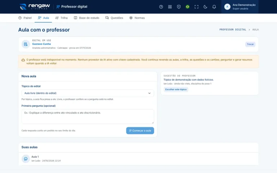The width and height of the screenshot is (277, 173).
Task: Open Aula 1 in Suas aulas list
Action: point(138,159)
